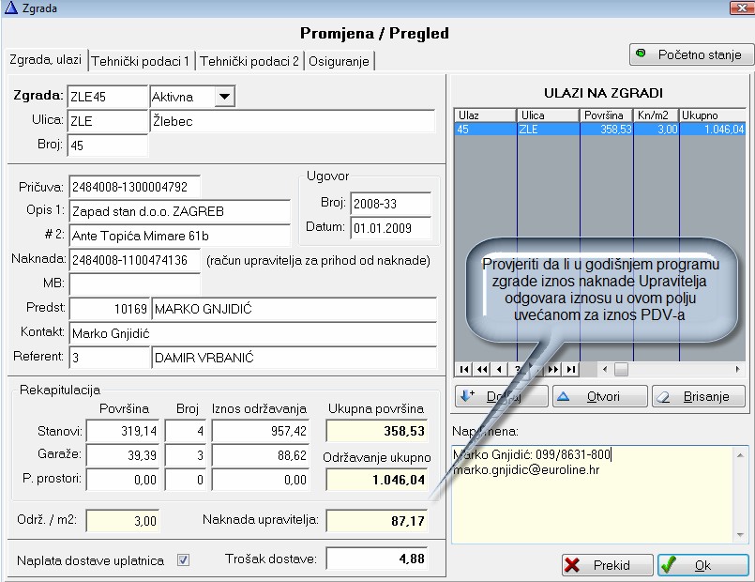
Task: Switch to Zgrada, ulazi tab
Action: [45, 60]
